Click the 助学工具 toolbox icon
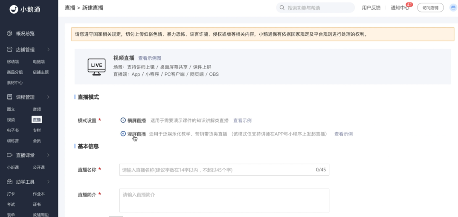Screen dimensions: 458x217 point(10,182)
